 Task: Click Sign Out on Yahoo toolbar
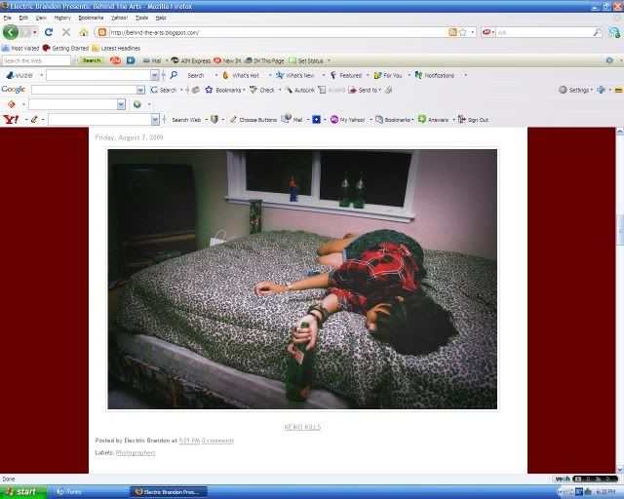click(x=473, y=119)
